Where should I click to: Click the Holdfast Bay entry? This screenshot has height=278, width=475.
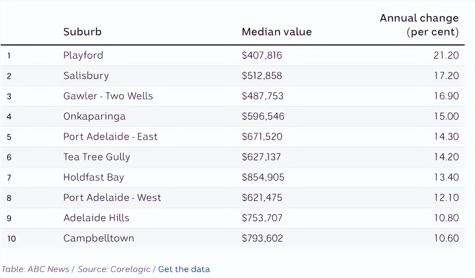pyautogui.click(x=93, y=177)
